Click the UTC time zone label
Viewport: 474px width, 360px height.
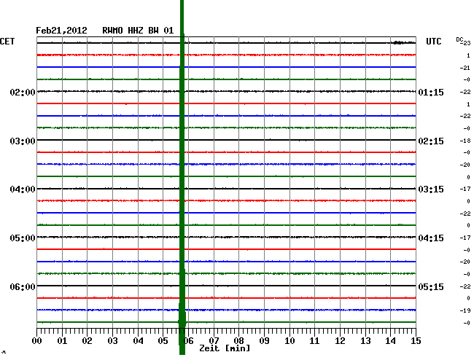click(x=433, y=42)
